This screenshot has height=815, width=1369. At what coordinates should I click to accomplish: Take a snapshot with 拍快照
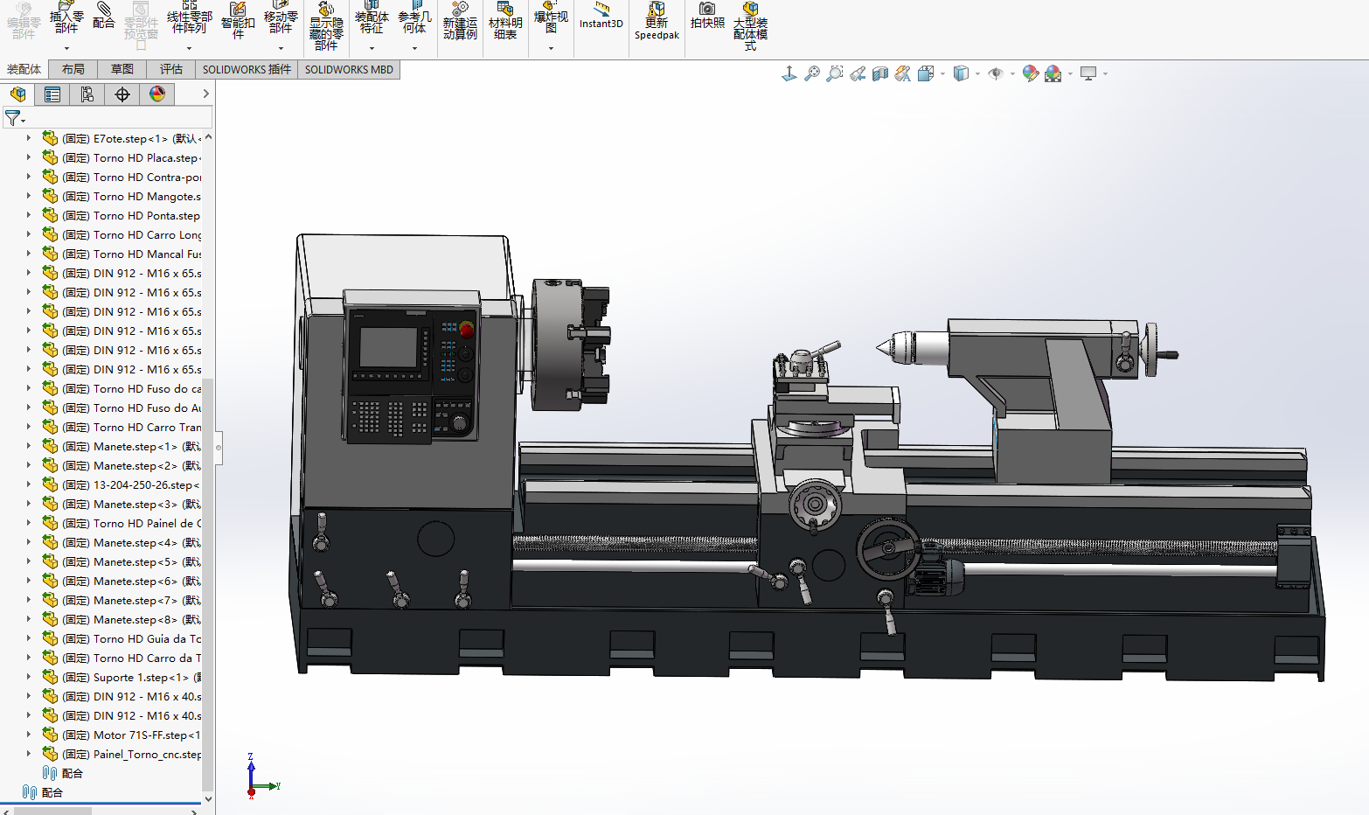point(707,16)
